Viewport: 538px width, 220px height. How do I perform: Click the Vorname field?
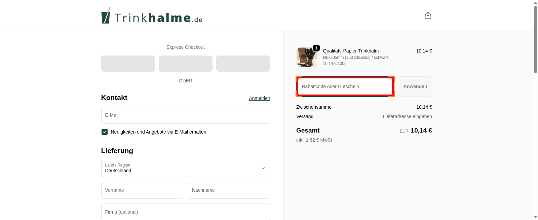[x=142, y=190]
